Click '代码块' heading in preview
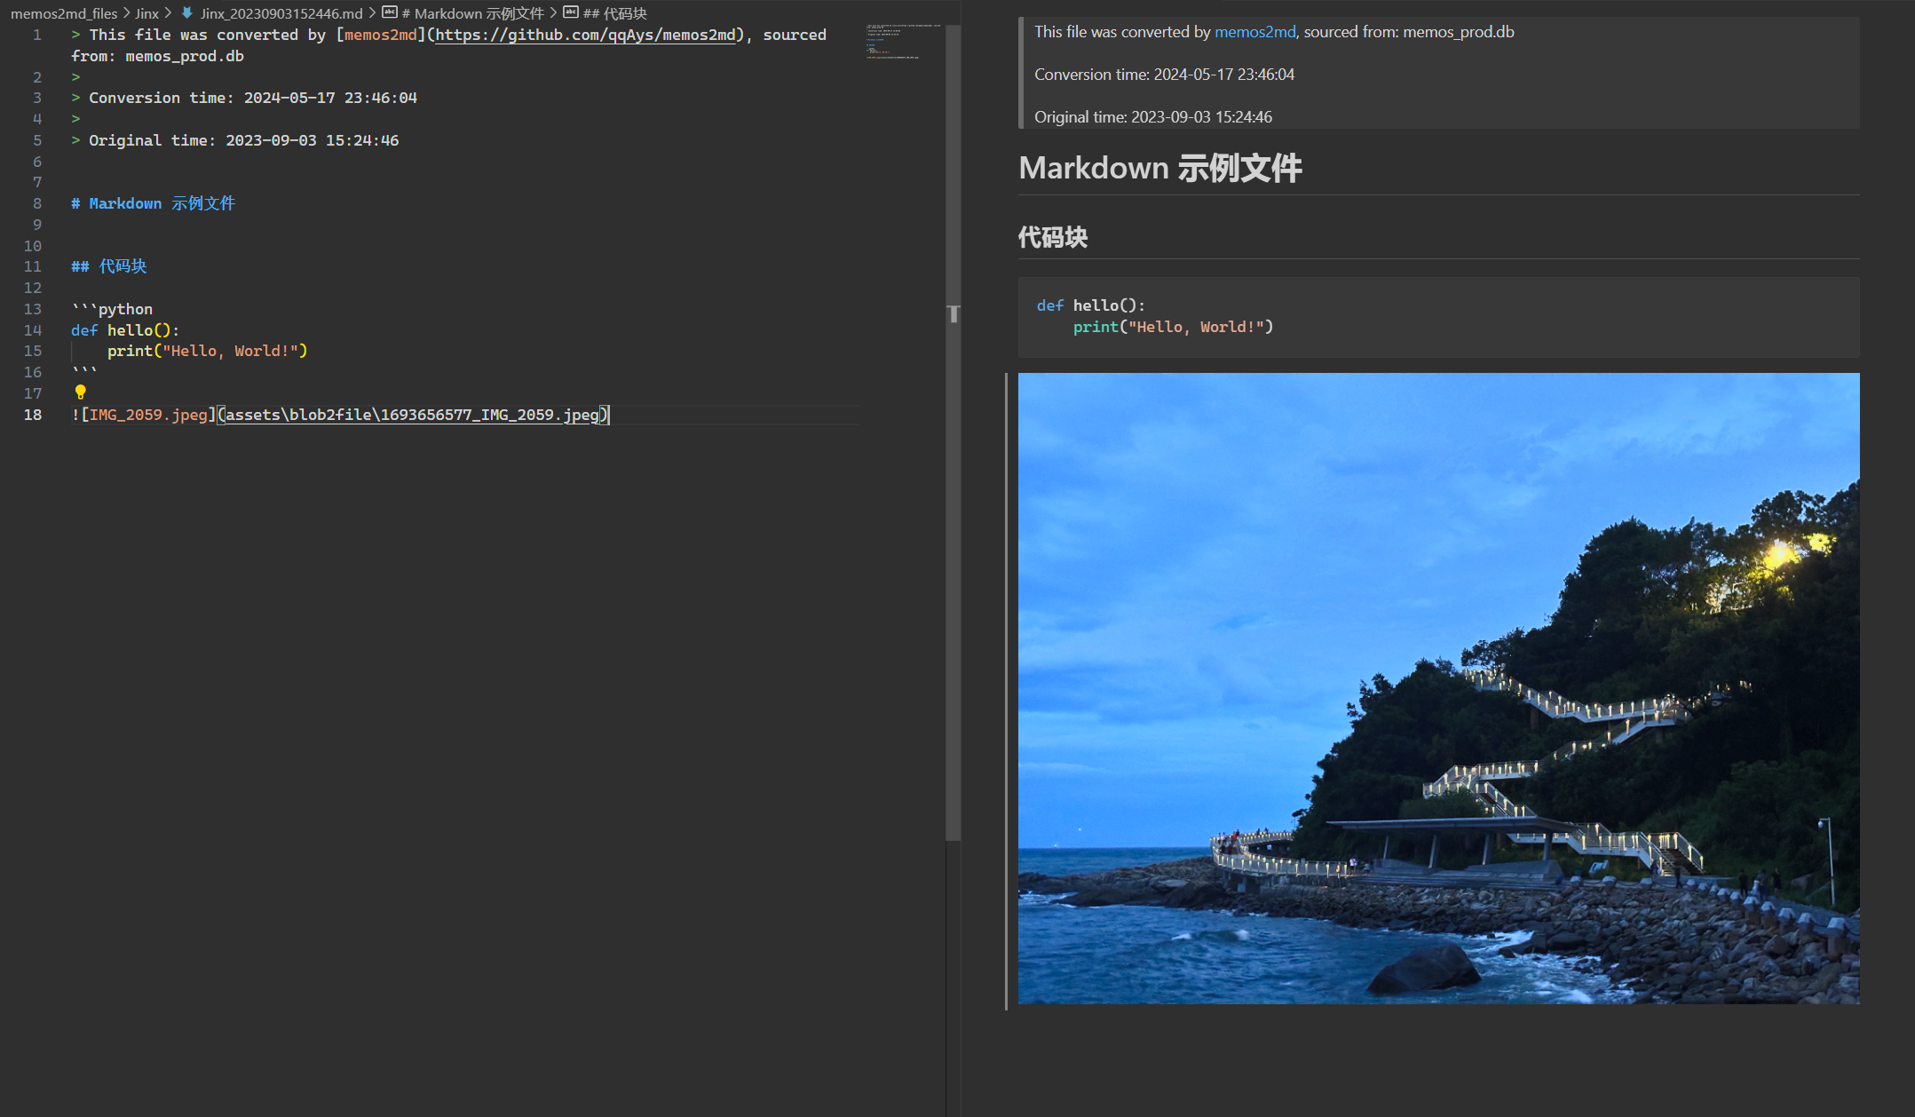The image size is (1915, 1117). pyautogui.click(x=1053, y=237)
